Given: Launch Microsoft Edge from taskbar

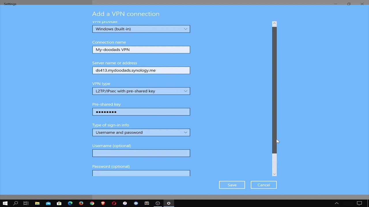Looking at the screenshot, I should 70,203.
